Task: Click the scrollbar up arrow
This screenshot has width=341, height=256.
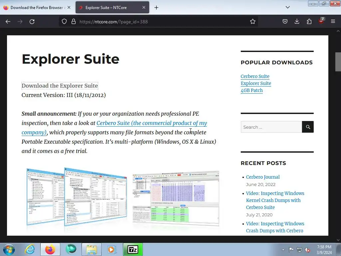Action: (338, 31)
